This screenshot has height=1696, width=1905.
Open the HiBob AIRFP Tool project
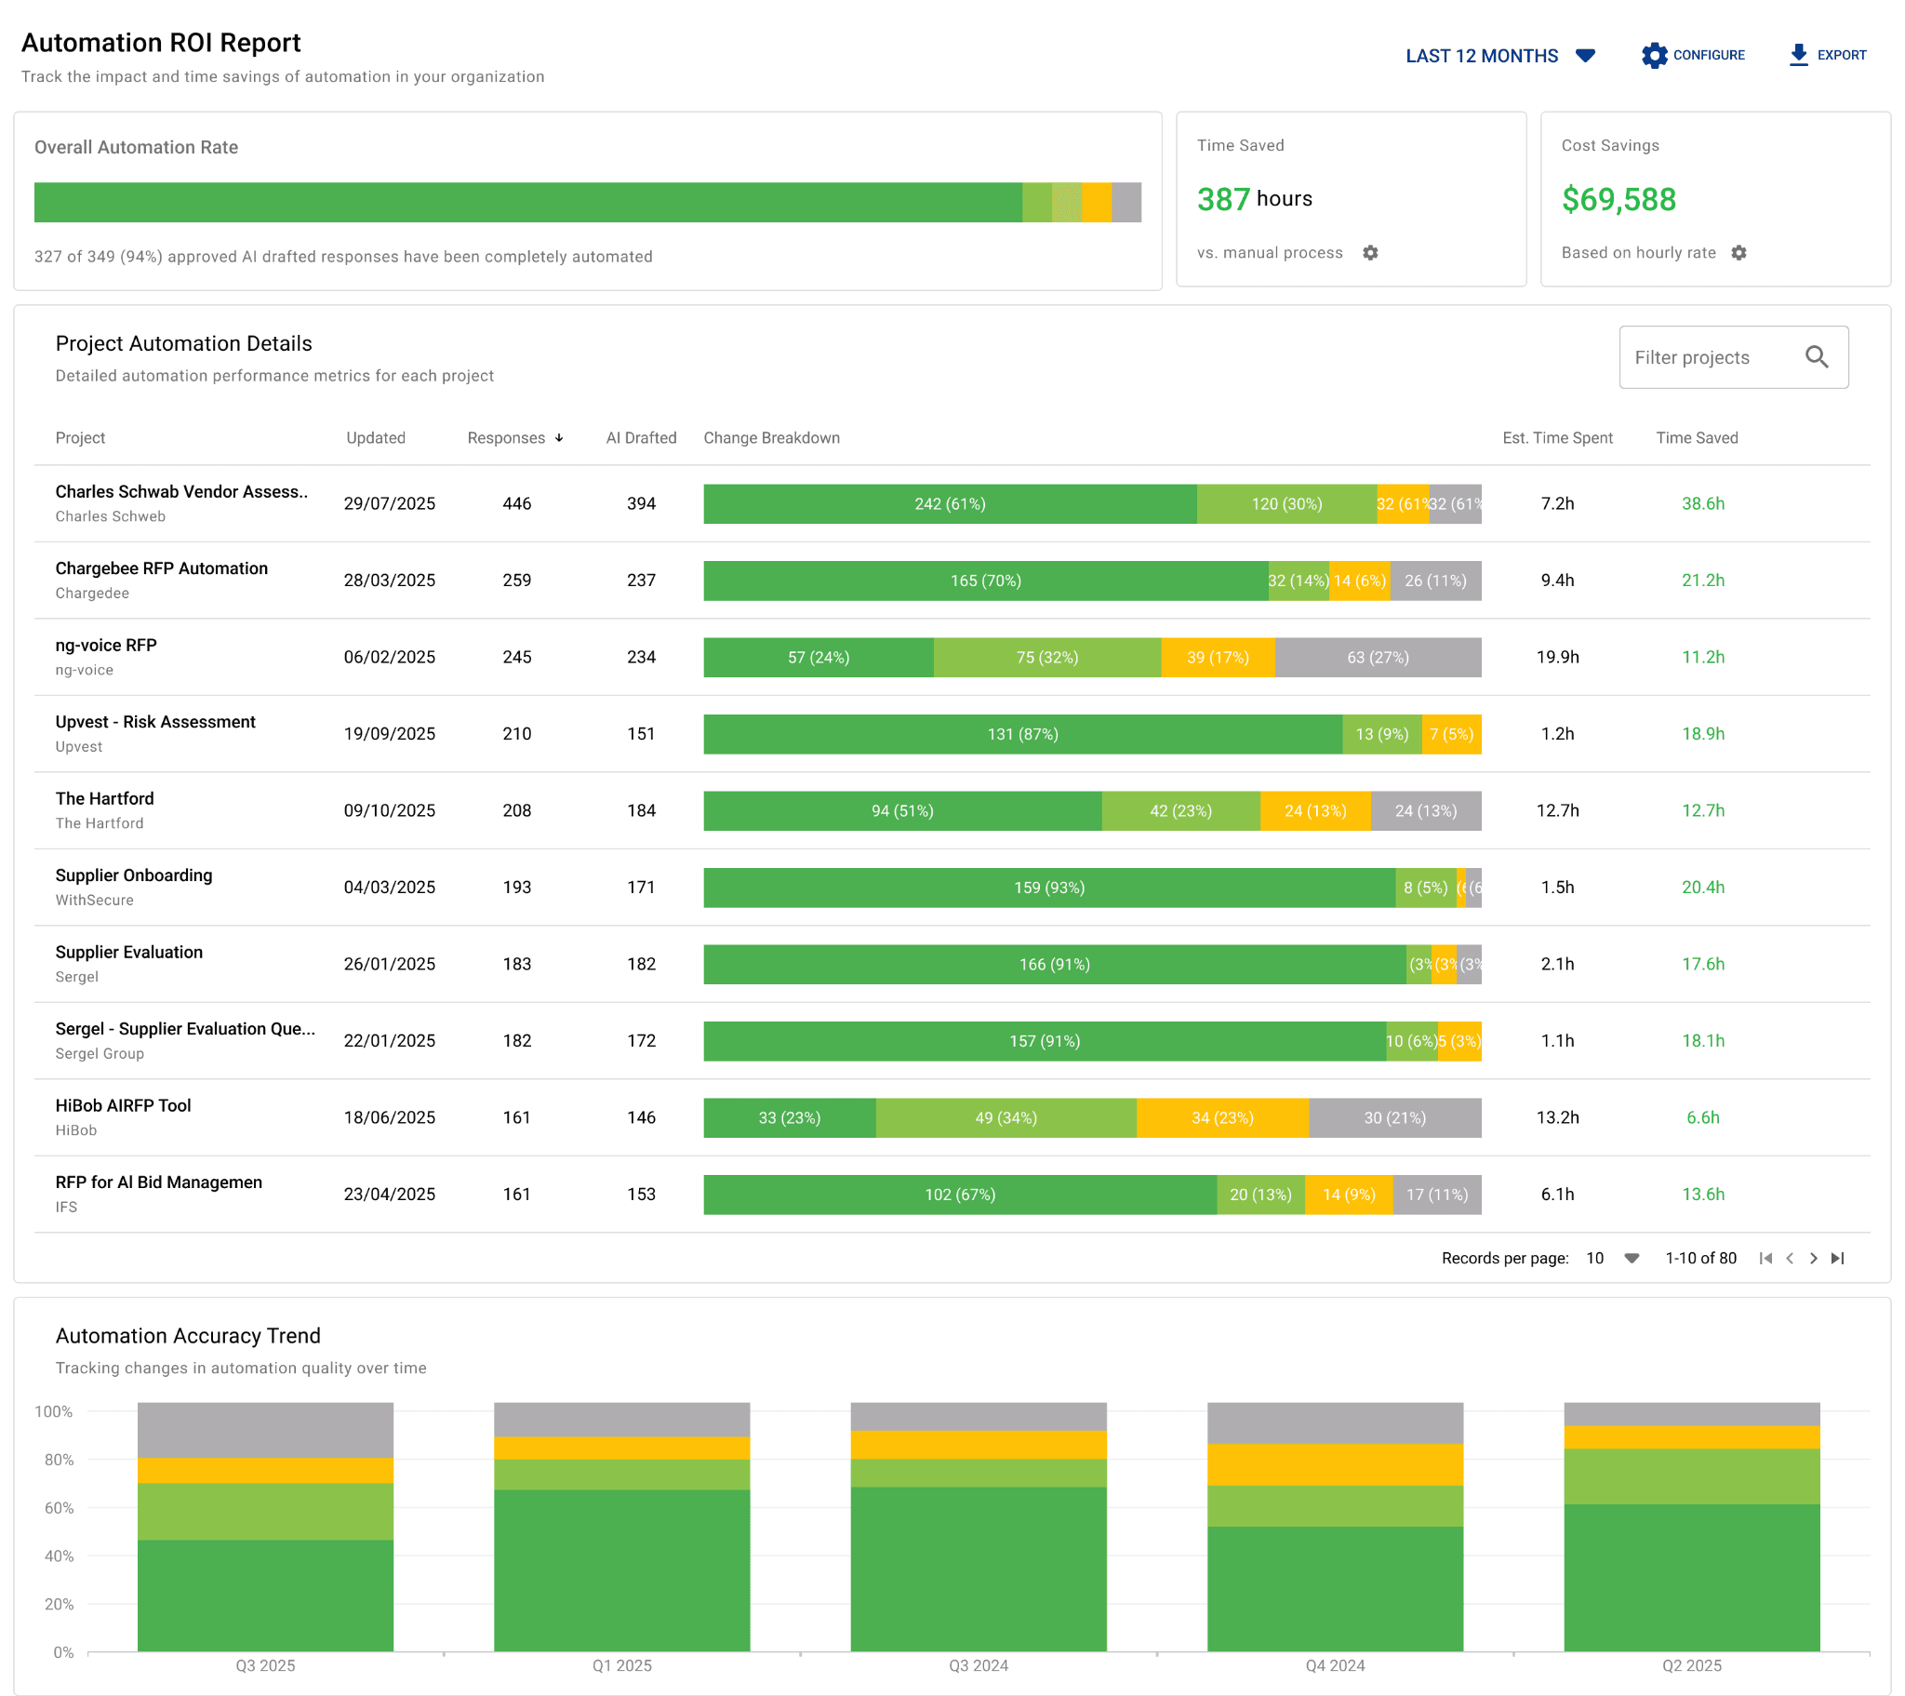tap(123, 1106)
